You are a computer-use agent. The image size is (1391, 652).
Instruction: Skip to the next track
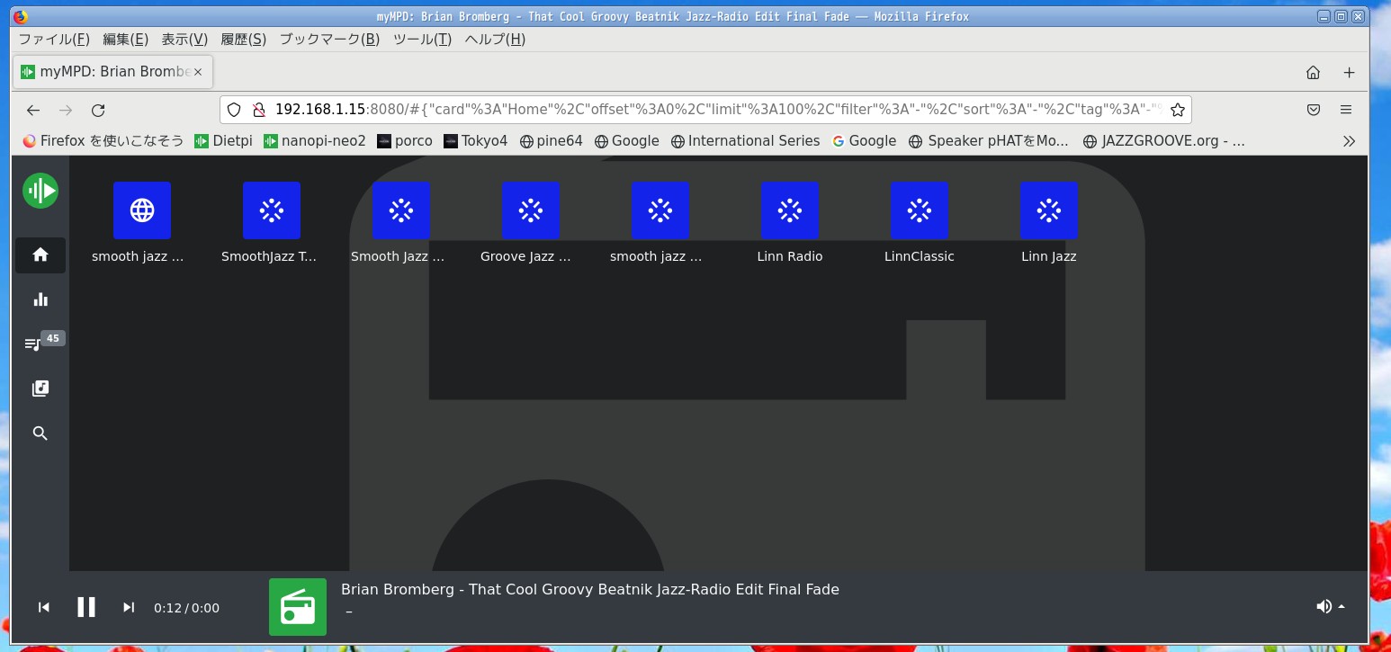(129, 607)
